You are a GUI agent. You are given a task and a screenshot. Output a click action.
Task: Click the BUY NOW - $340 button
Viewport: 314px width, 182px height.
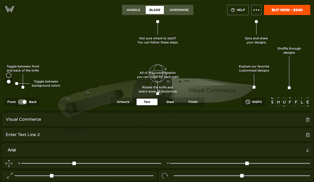point(287,10)
